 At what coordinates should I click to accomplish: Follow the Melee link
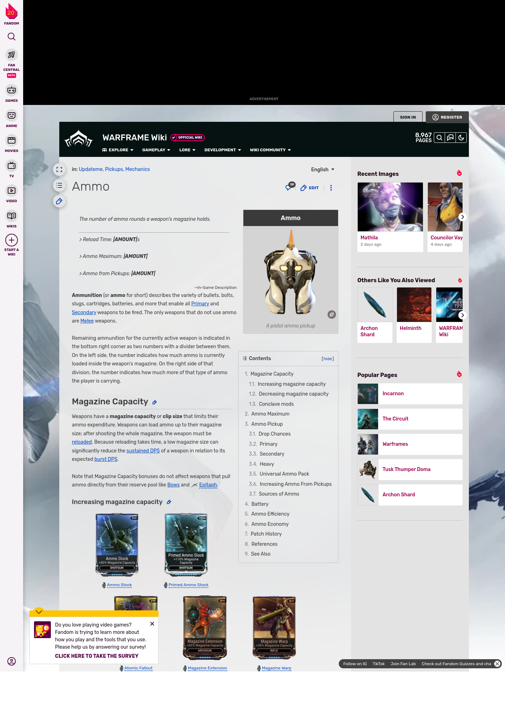point(87,321)
